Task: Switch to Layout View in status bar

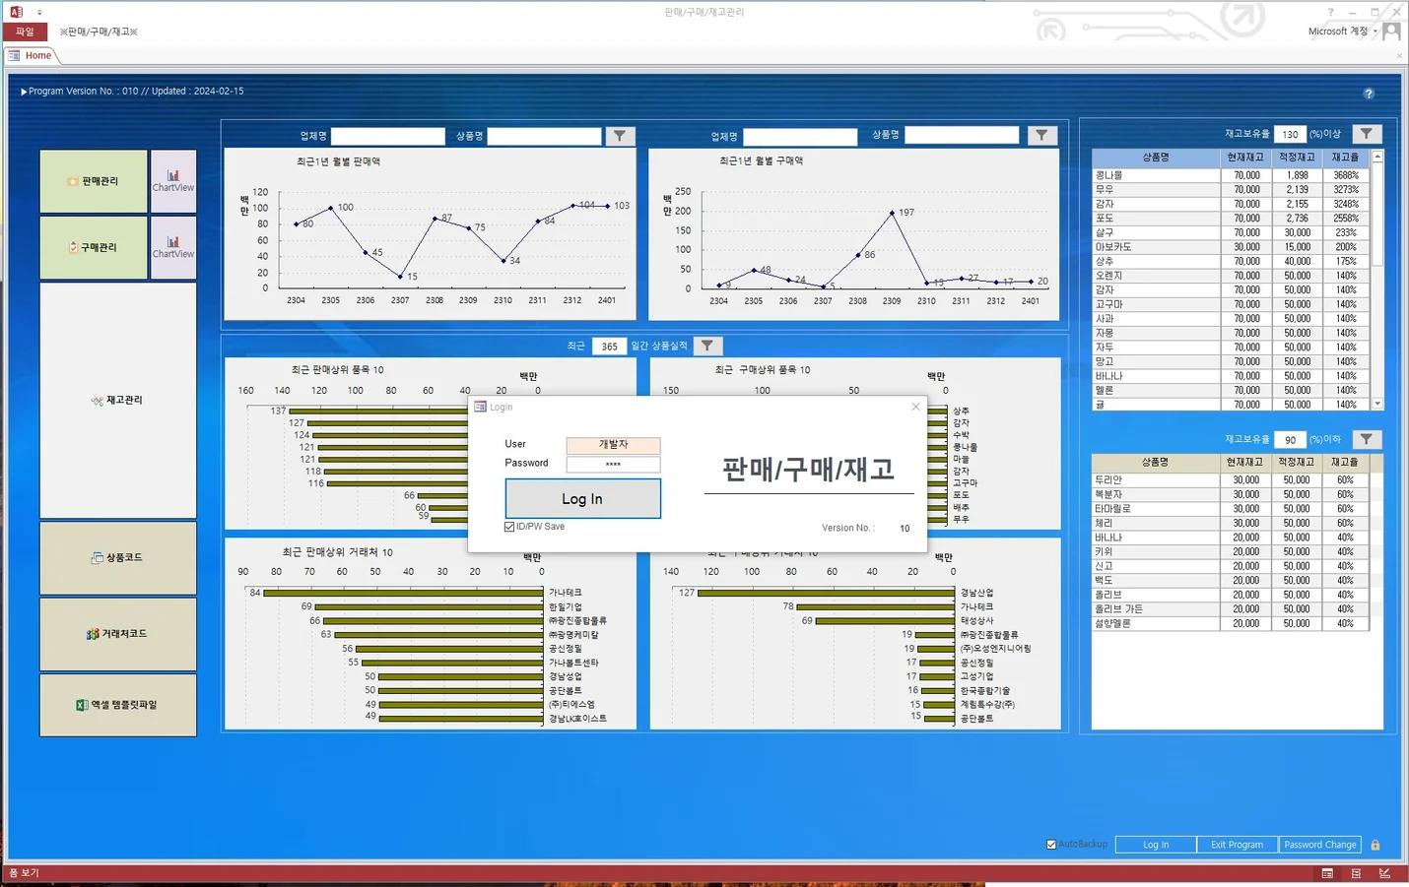Action: [1356, 873]
